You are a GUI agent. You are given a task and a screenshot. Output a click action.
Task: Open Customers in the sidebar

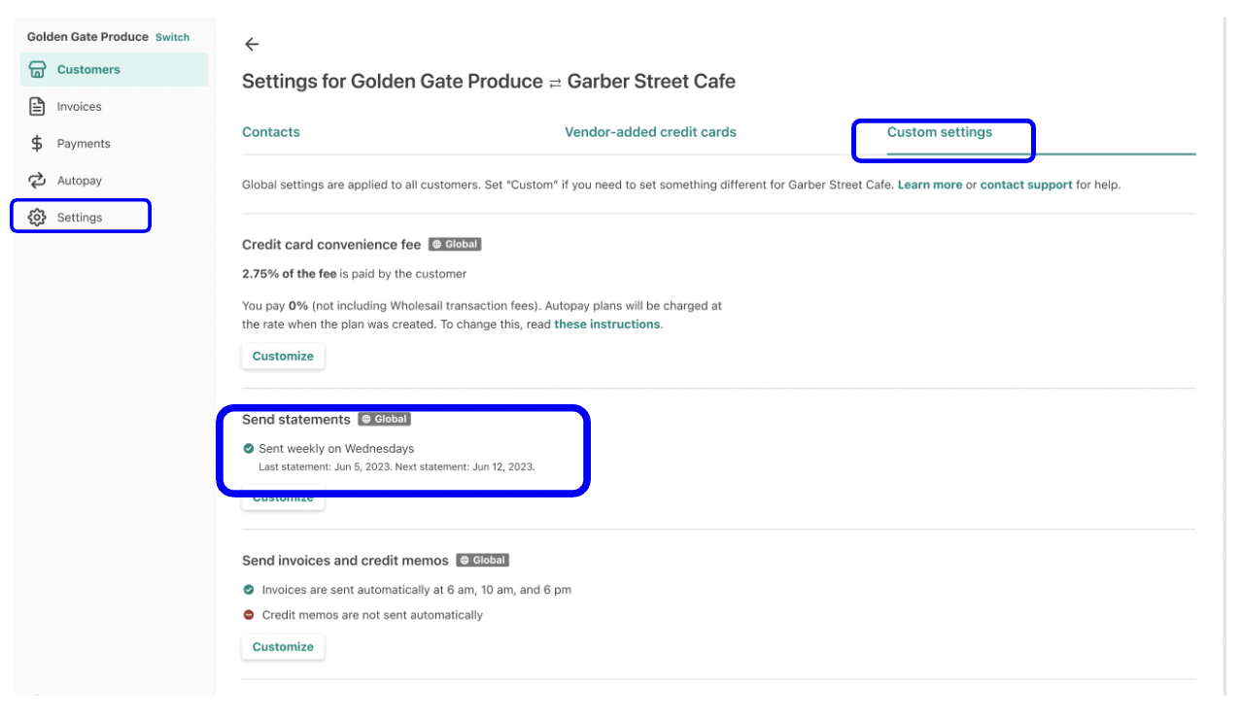(x=114, y=70)
